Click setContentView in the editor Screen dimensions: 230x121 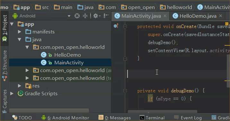(166, 51)
